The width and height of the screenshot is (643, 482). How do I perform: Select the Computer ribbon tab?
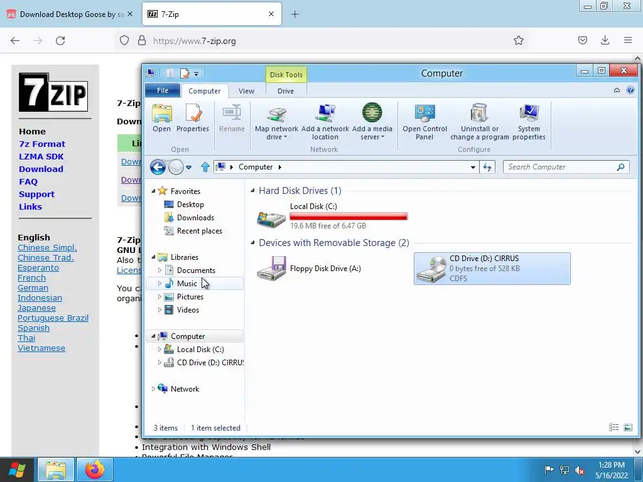pos(204,91)
